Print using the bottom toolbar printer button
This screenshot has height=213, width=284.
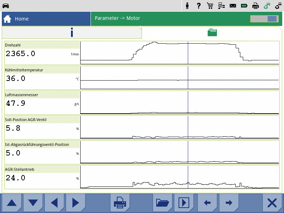[120, 203]
